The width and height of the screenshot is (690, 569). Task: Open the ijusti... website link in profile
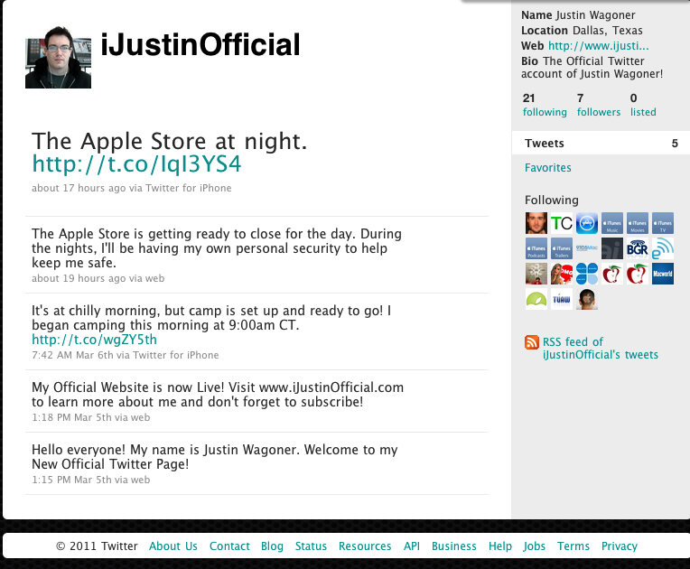(598, 46)
